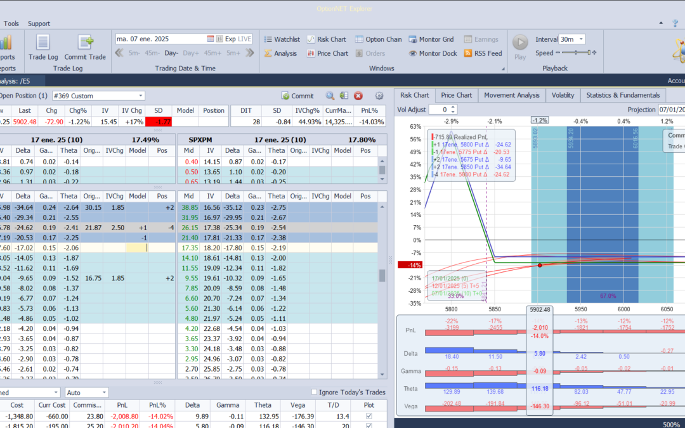This screenshot has height=428, width=685.
Task: Open position settings gear icon
Action: (379, 96)
